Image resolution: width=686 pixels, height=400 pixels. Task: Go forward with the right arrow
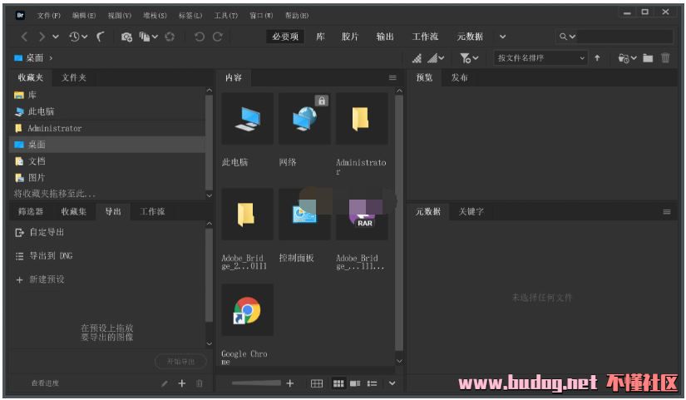click(42, 37)
